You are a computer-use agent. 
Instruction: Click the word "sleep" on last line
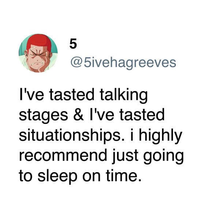tap(57, 177)
